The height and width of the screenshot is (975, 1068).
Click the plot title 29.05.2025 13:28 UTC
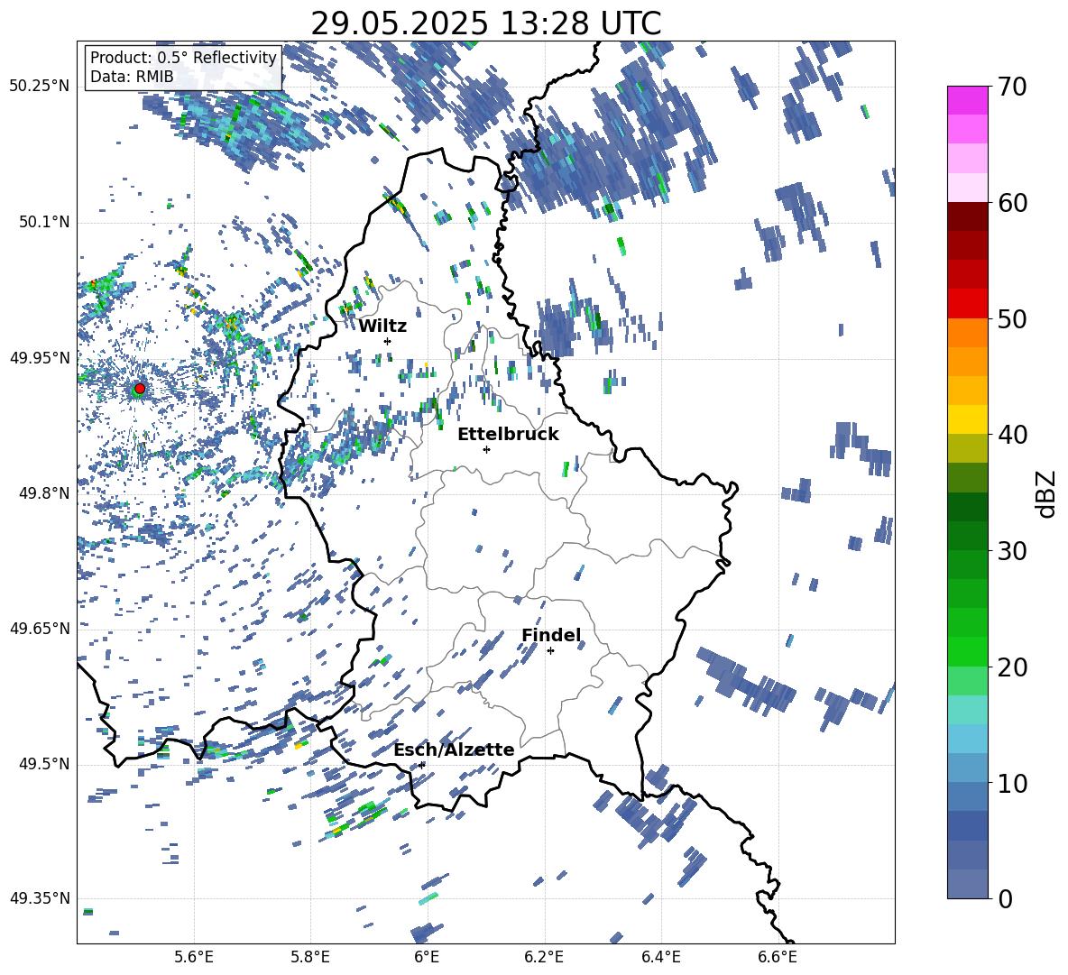tap(486, 23)
